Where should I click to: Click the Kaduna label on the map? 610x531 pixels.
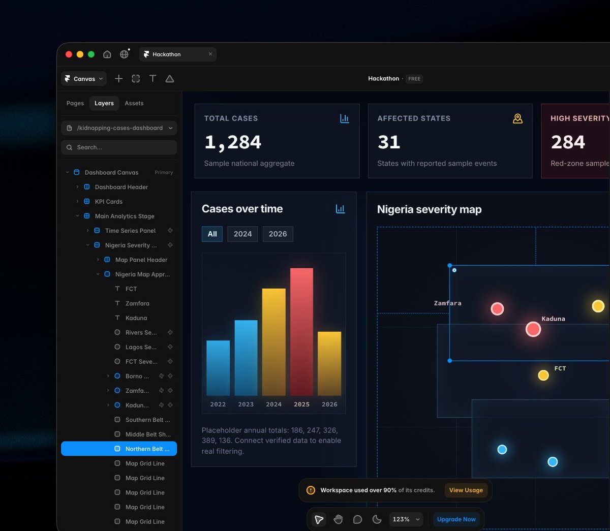coord(553,319)
